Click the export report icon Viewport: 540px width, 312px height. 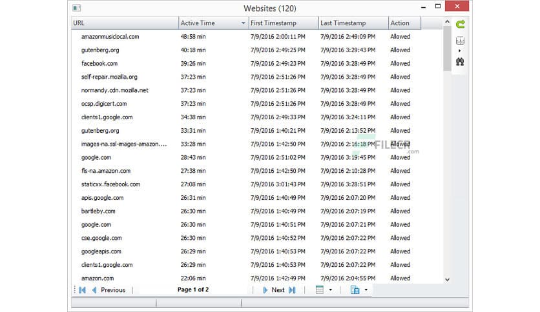(x=355, y=290)
